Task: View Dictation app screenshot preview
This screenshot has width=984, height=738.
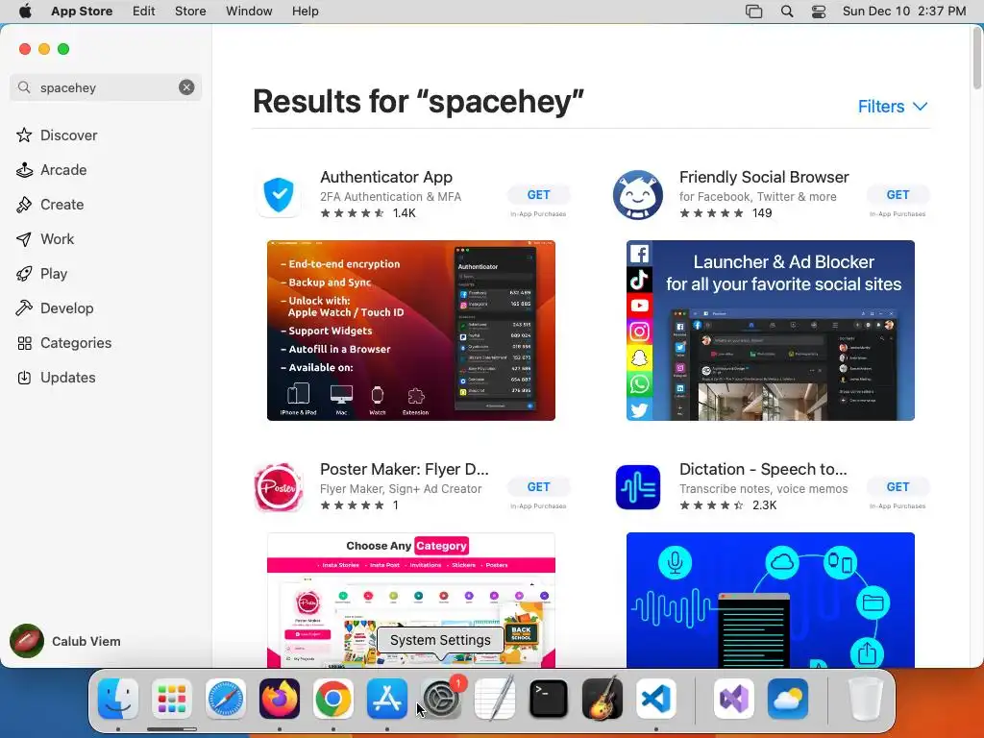Action: tap(770, 600)
